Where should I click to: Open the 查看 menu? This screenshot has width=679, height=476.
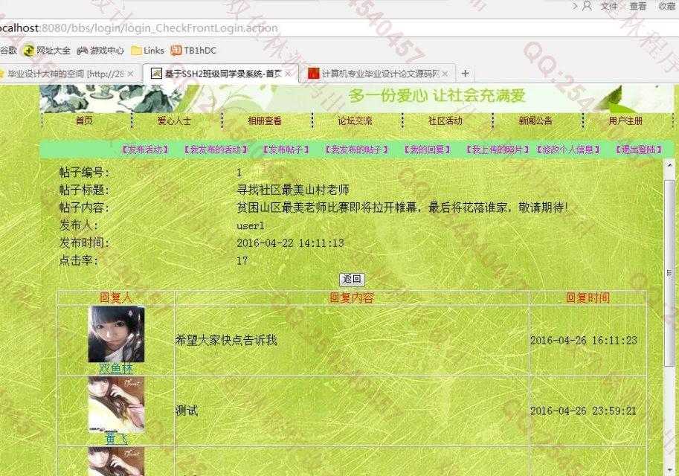[638, 6]
